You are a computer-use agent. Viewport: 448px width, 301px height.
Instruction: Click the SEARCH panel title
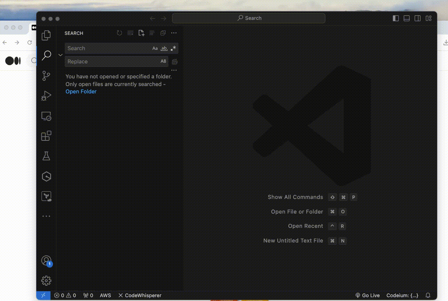click(74, 33)
